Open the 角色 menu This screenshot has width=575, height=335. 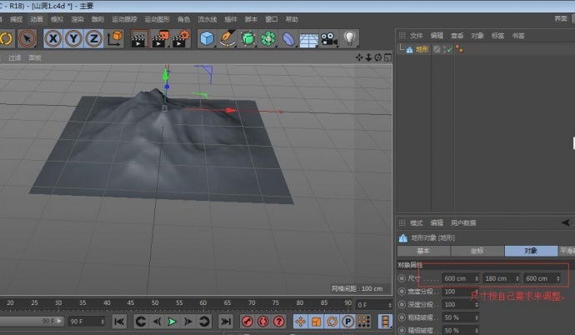[184, 18]
